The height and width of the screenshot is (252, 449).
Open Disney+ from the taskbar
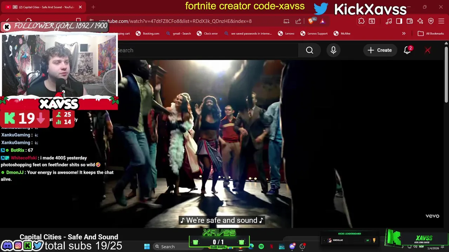282,247
